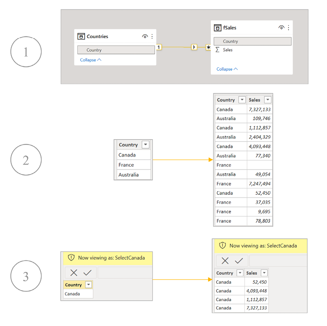Screen dimensions: 327x326
Task: Click sales value 9,695
Action: 264,211
